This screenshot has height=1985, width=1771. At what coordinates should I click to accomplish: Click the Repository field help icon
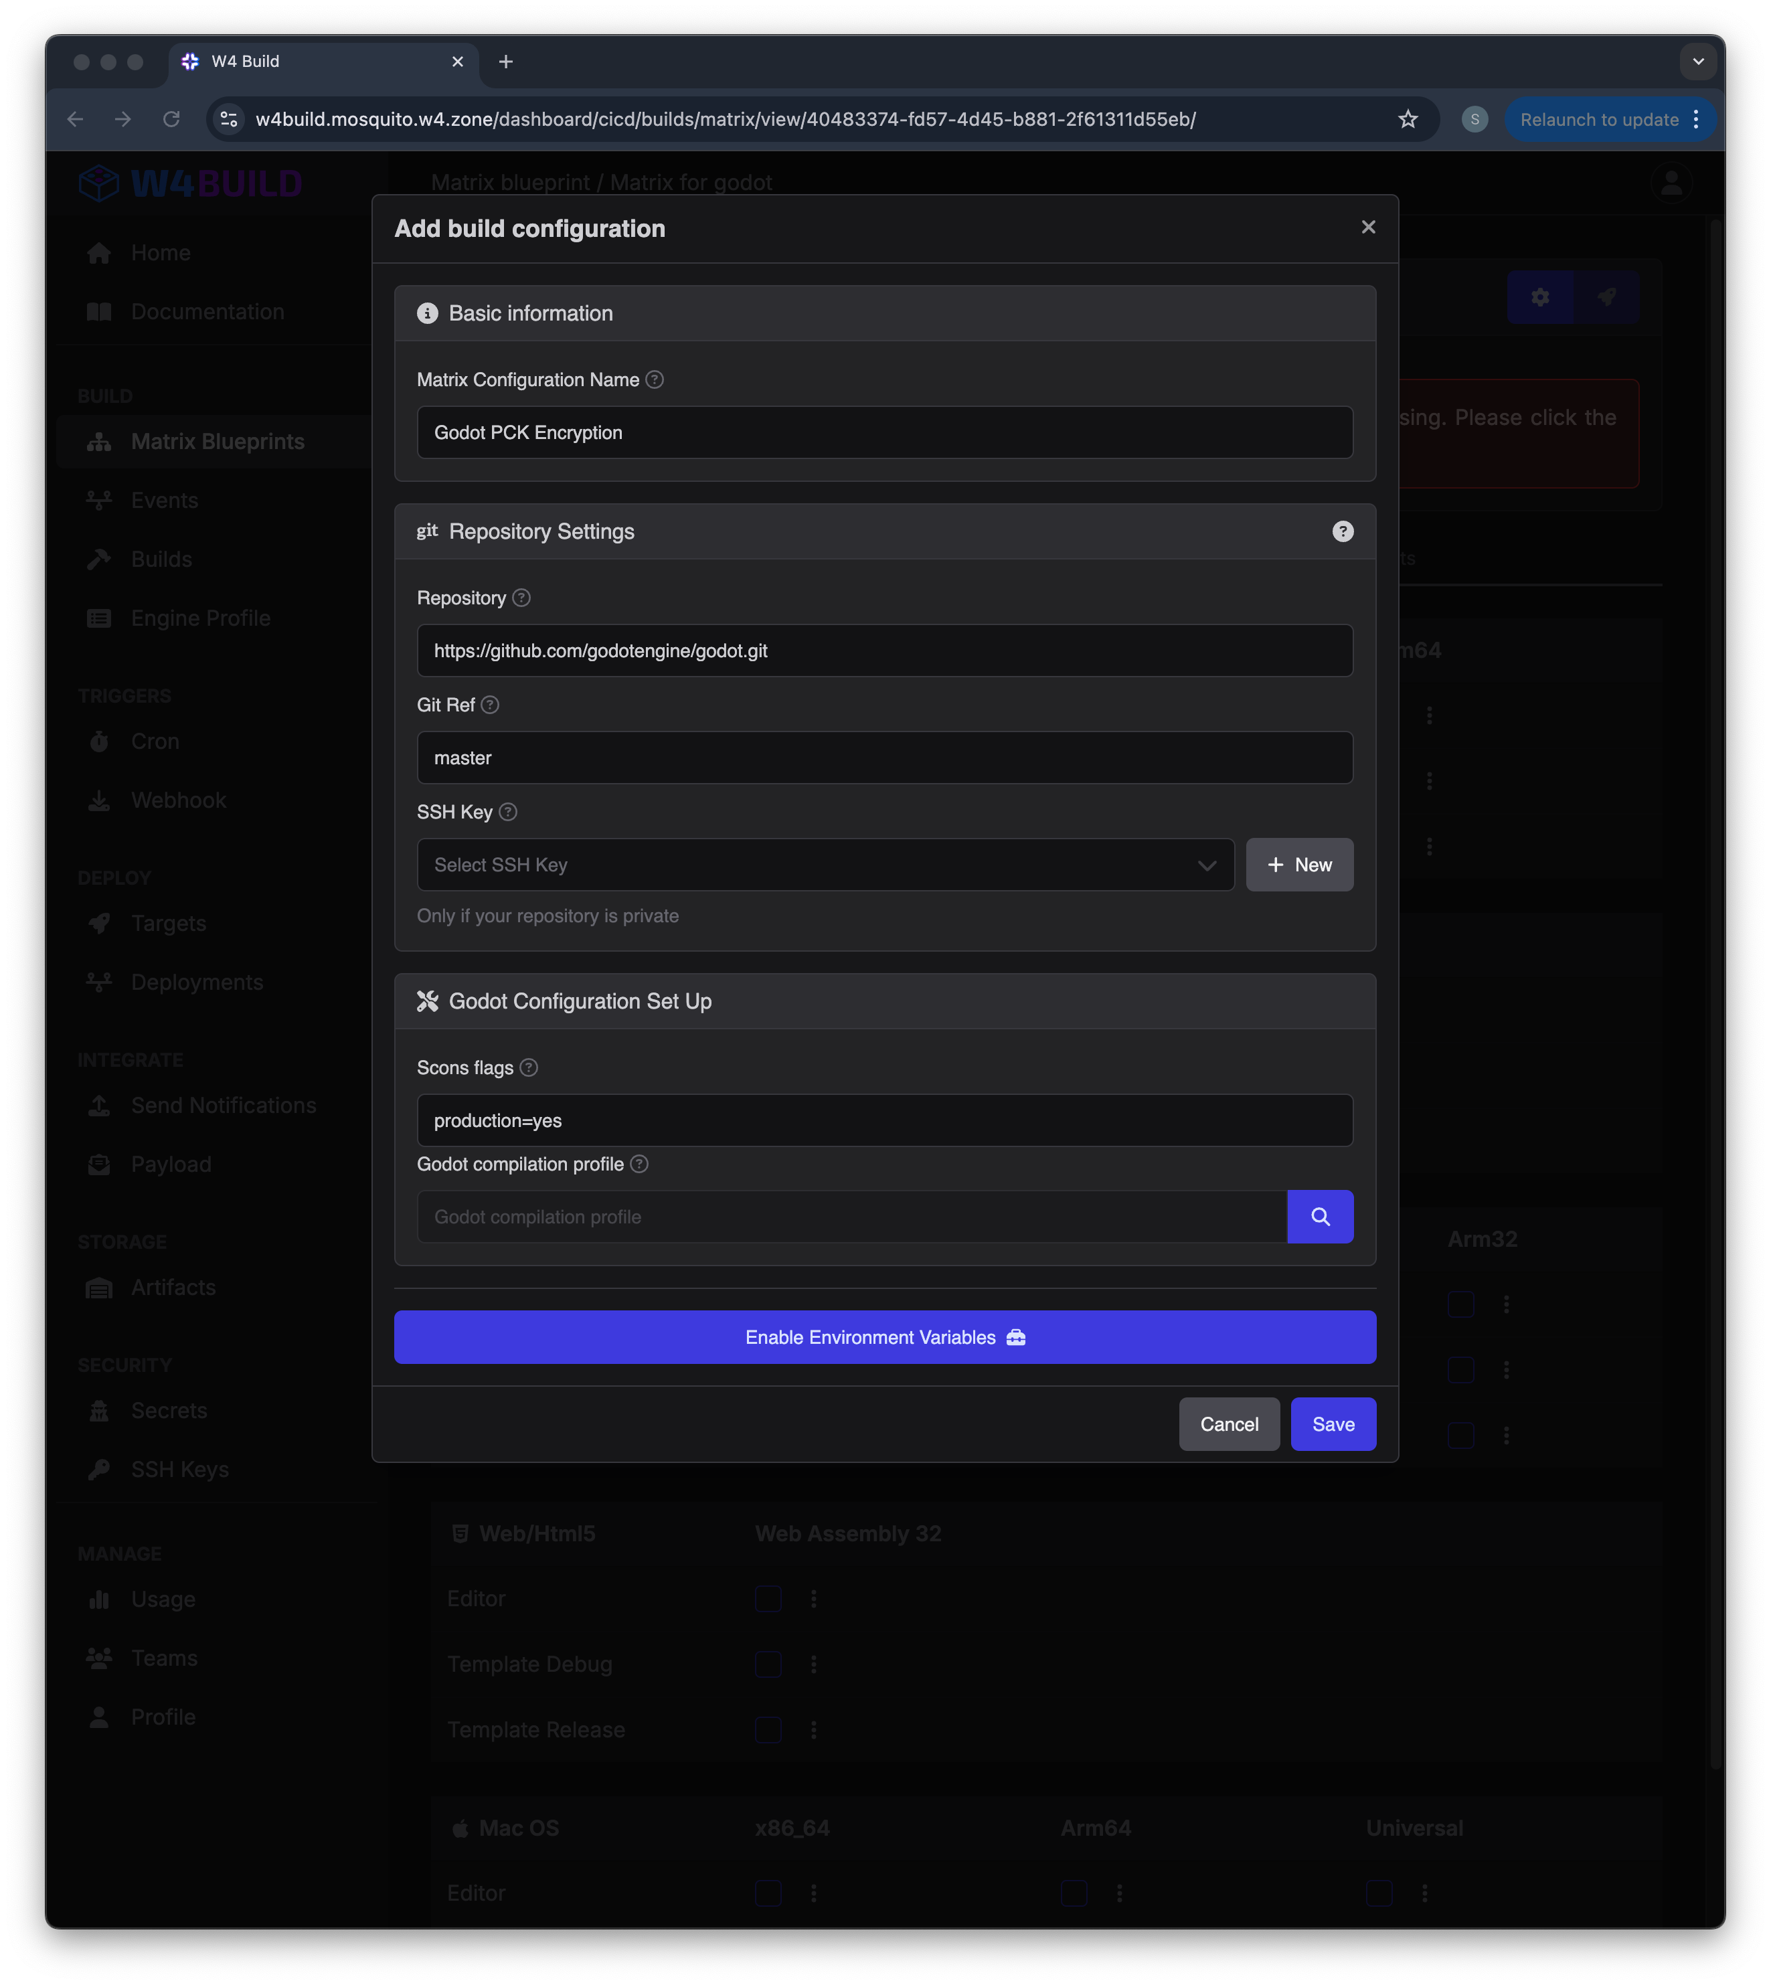(521, 598)
